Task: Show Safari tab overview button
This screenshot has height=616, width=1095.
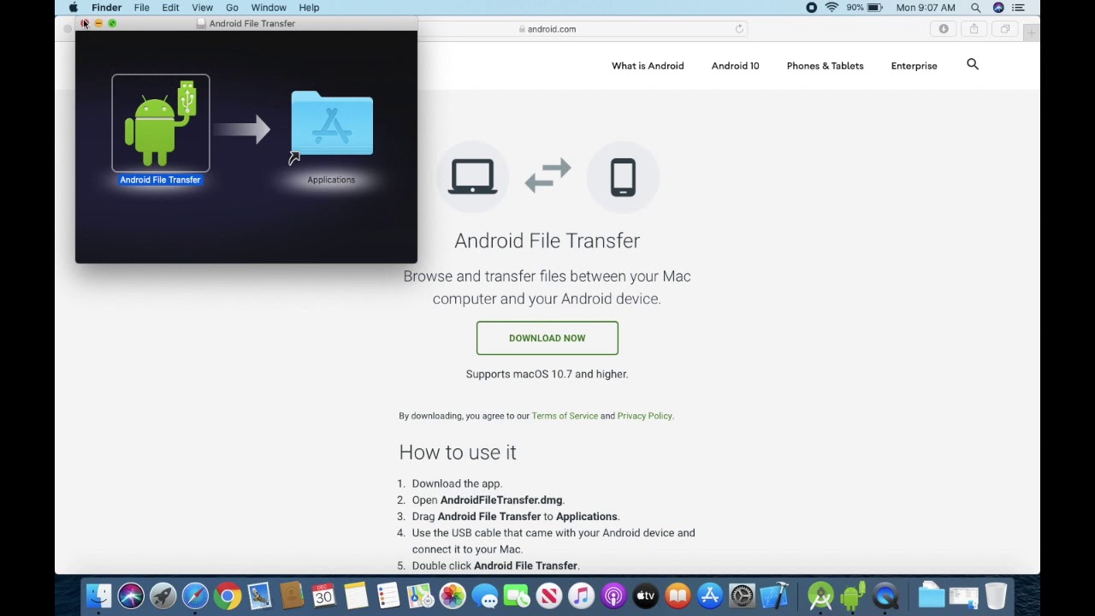Action: point(1005,29)
